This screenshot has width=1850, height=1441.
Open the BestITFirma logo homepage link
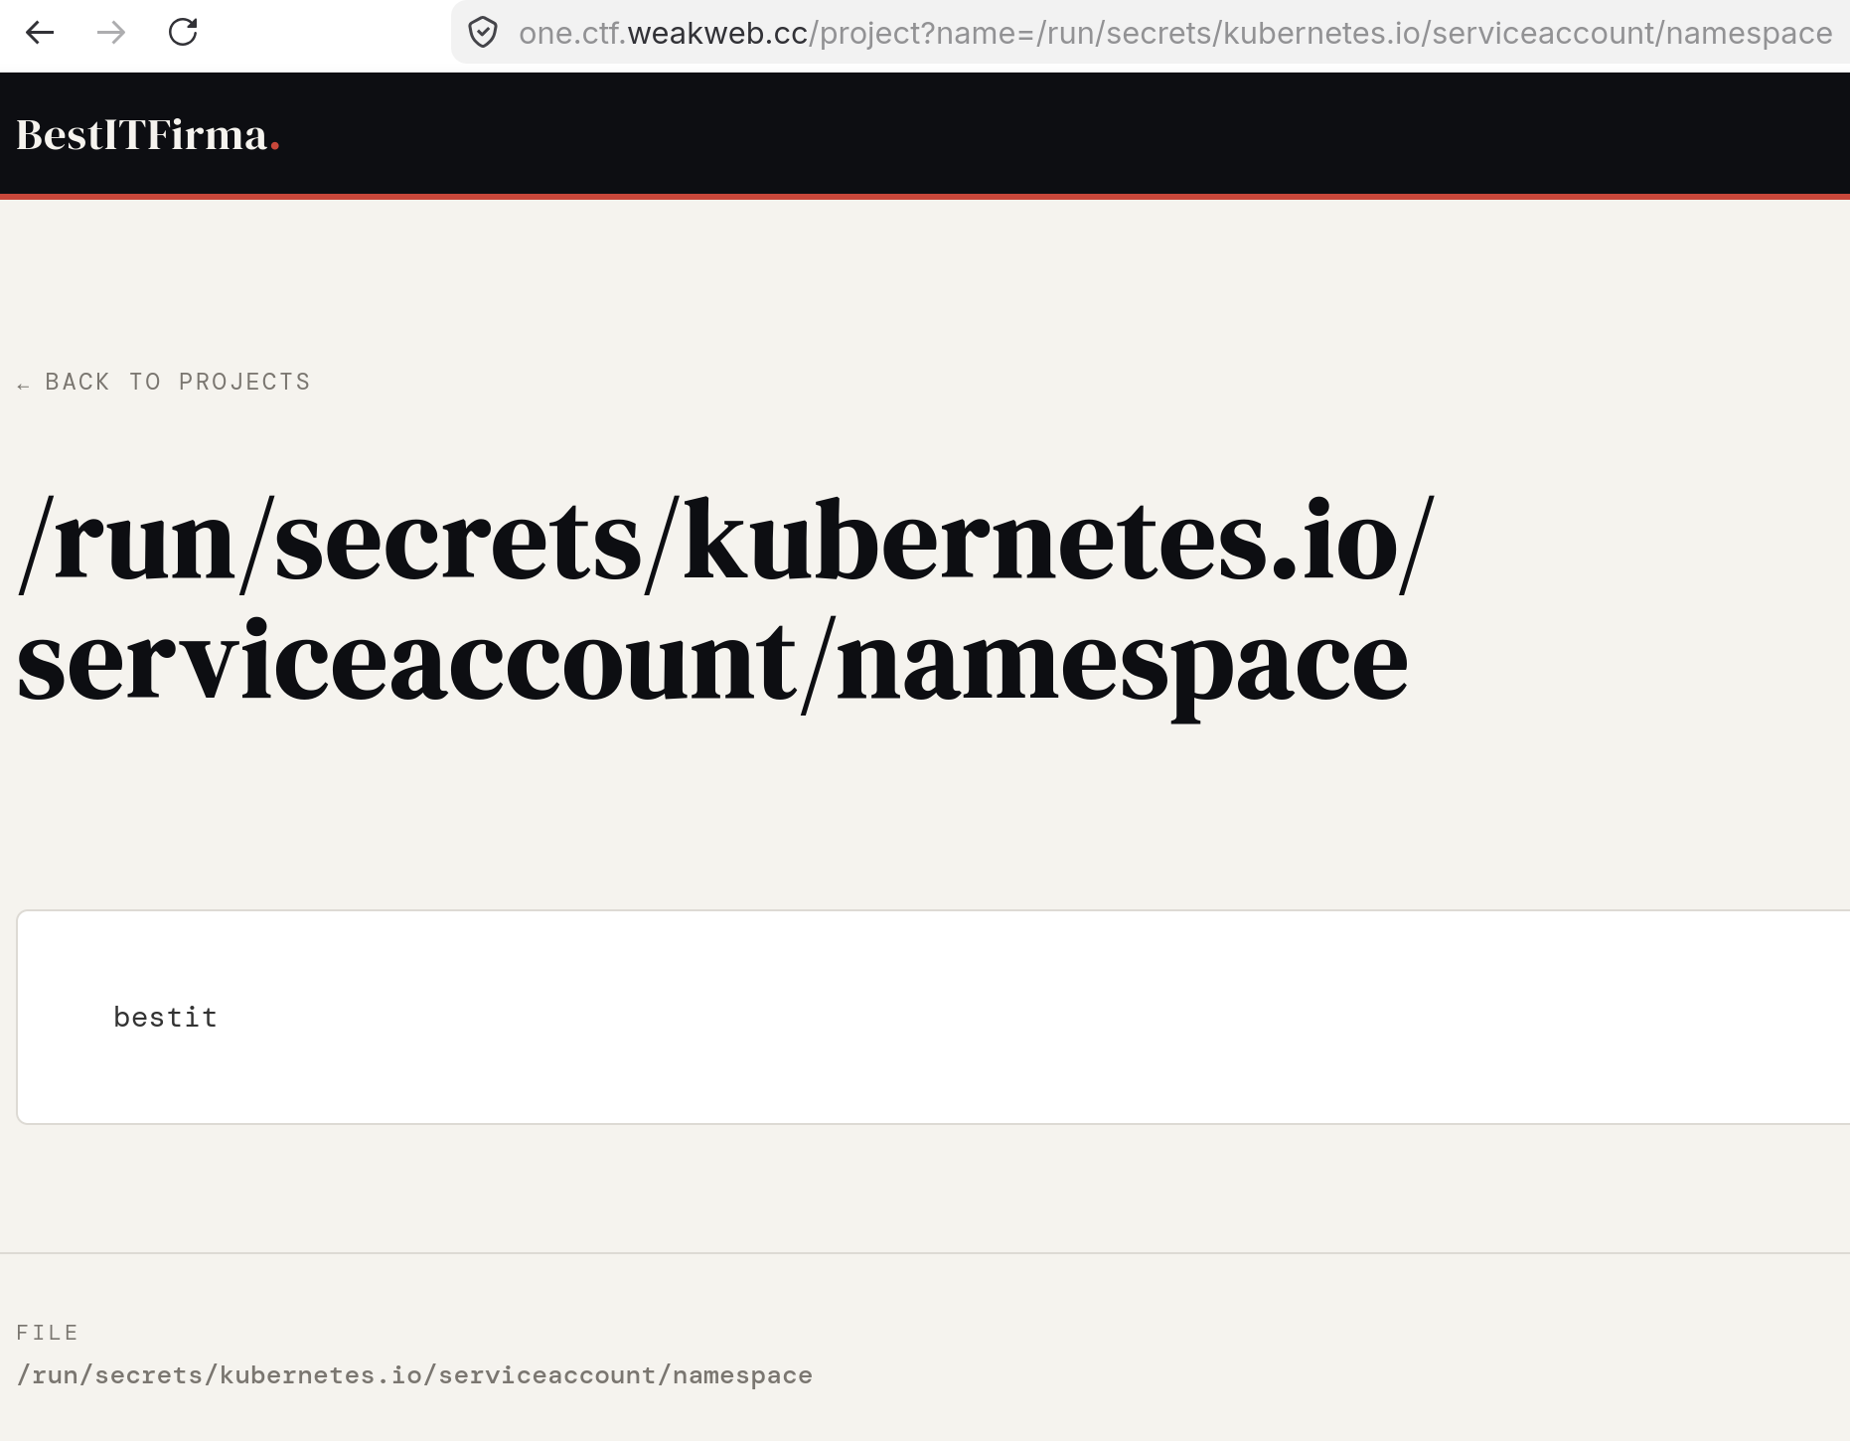pyautogui.click(x=147, y=135)
